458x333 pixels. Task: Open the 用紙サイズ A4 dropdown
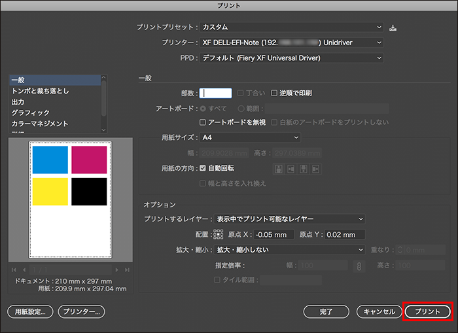point(250,137)
